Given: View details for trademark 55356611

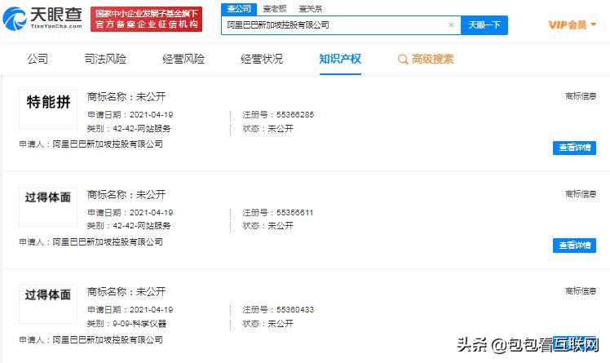Looking at the screenshot, I should pyautogui.click(x=574, y=246).
